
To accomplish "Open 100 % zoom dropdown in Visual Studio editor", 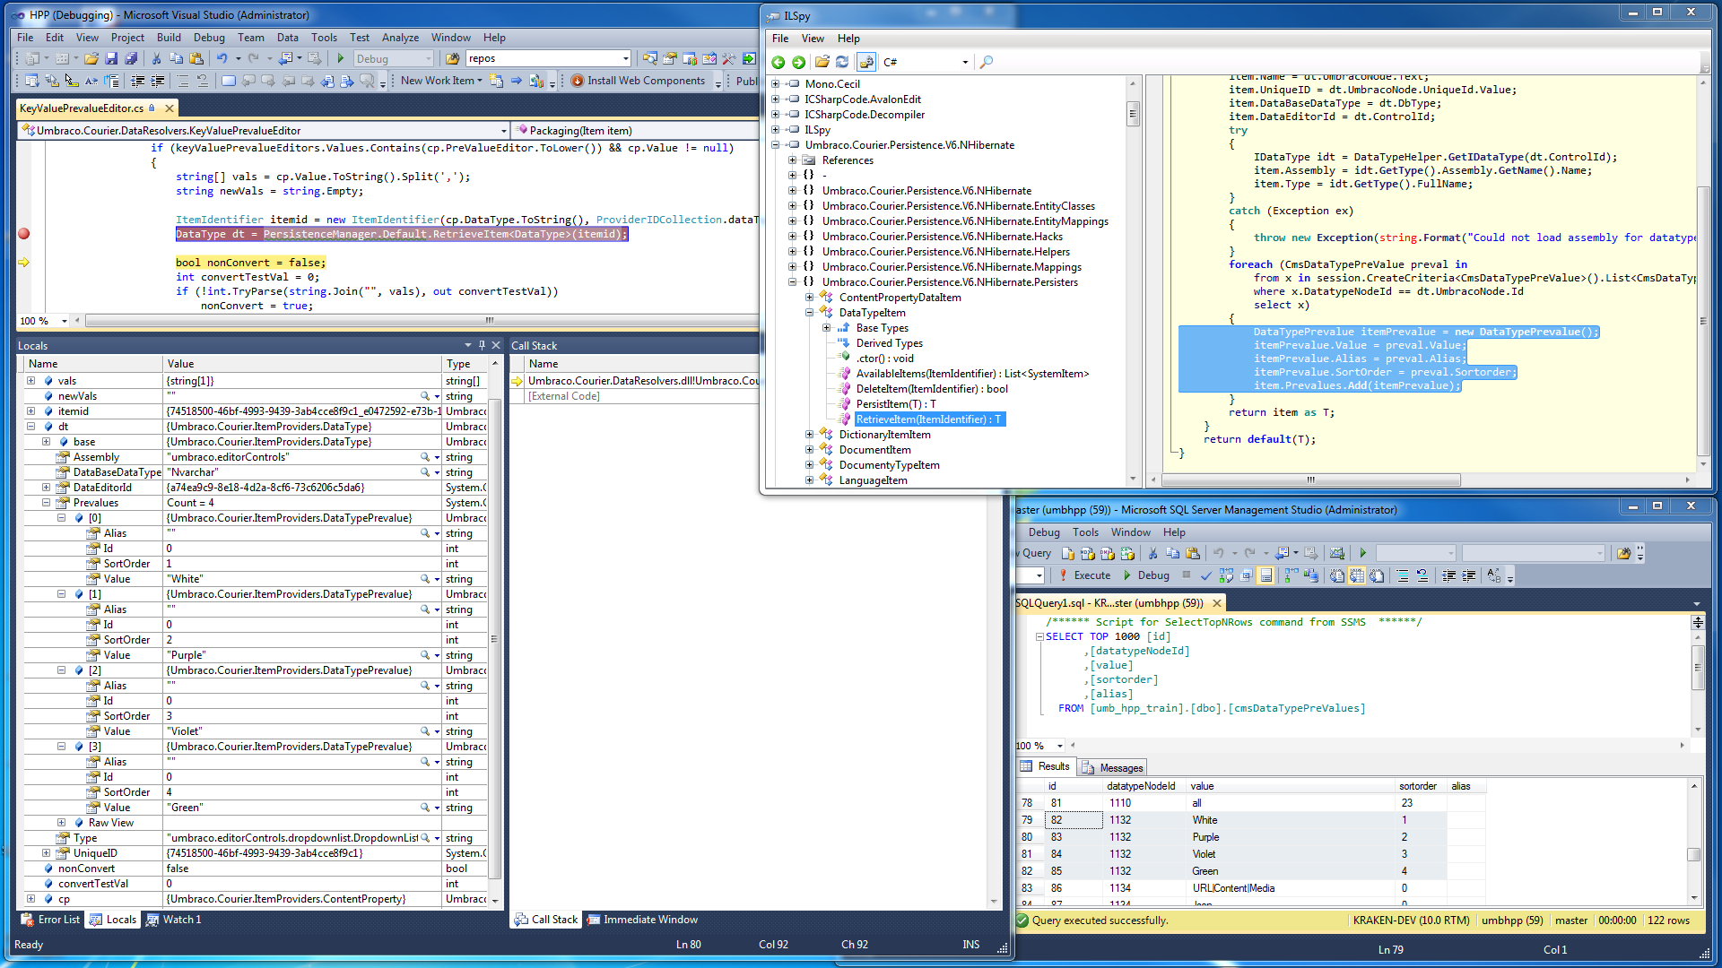I will click(x=65, y=321).
